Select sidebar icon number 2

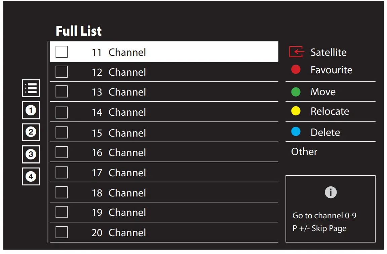tap(31, 133)
